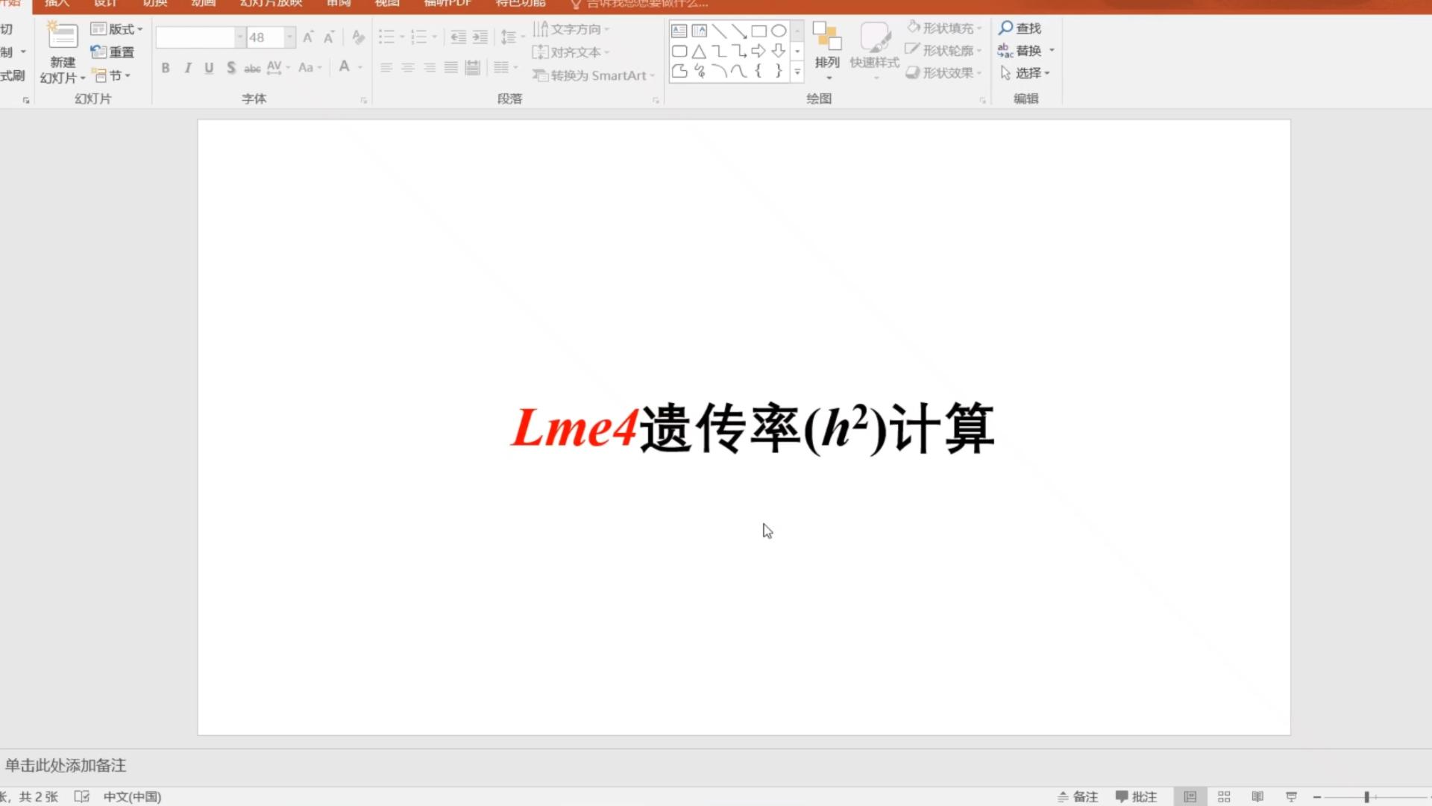The width and height of the screenshot is (1432, 806).
Task: Click the notes area to add notes
Action: click(716, 766)
